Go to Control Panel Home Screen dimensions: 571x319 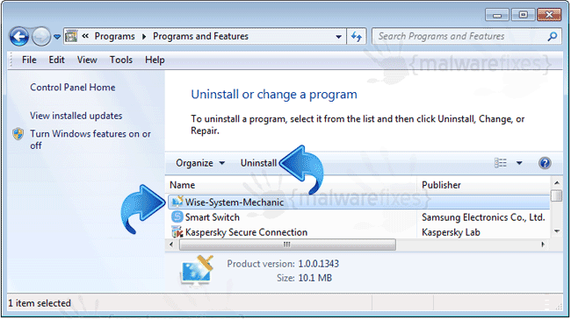[x=72, y=88]
